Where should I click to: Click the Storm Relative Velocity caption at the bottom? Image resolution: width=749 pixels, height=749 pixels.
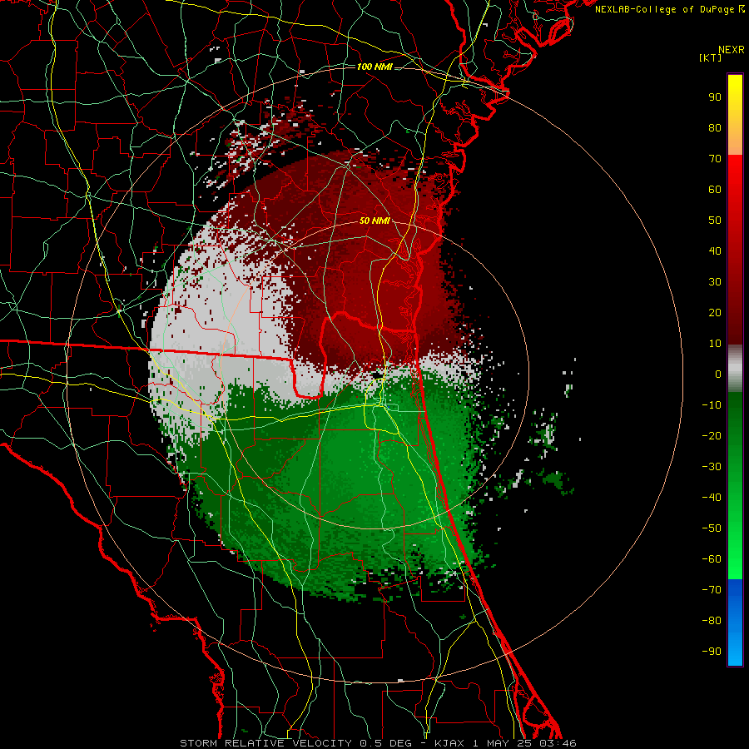378,743
